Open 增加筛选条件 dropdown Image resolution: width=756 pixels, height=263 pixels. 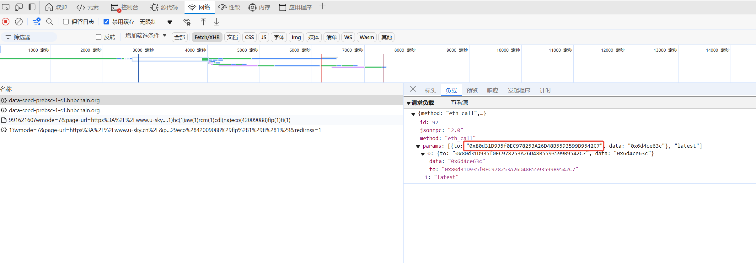click(146, 36)
